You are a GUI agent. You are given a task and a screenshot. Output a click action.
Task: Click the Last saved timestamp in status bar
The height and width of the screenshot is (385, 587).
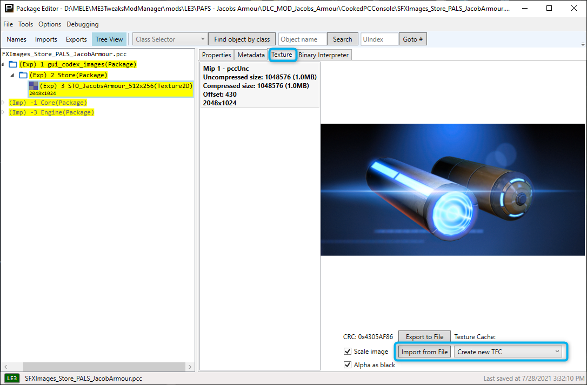(533, 379)
